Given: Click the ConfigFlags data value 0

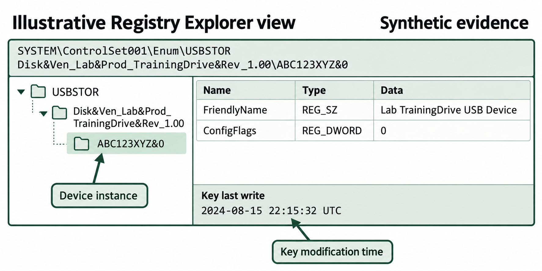Looking at the screenshot, I should (452, 130).
